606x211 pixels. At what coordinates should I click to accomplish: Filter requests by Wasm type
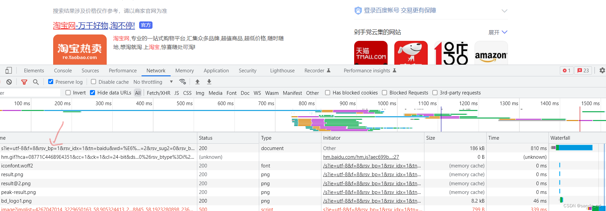coord(272,93)
